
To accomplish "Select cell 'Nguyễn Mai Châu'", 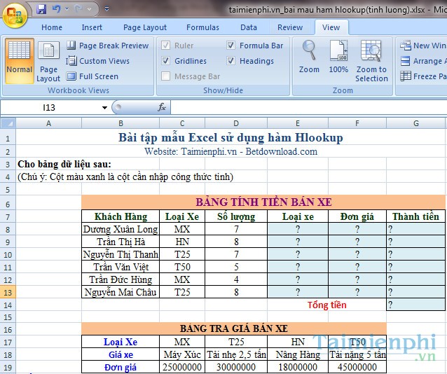I will click(121, 292).
